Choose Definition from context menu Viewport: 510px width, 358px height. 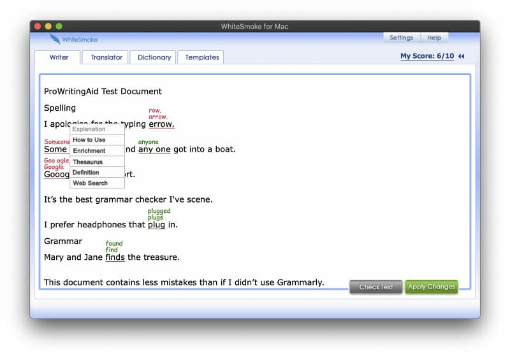click(x=98, y=172)
